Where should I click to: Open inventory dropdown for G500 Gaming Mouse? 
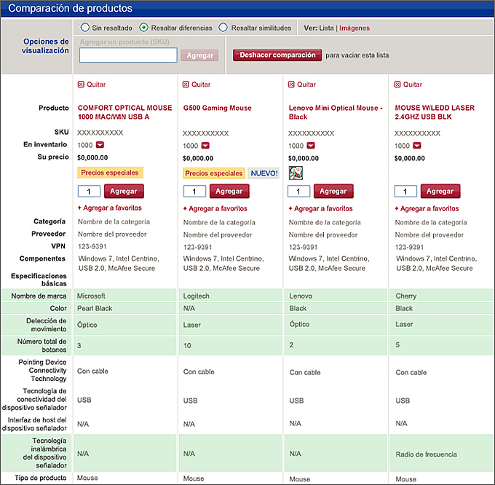pyautogui.click(x=205, y=146)
